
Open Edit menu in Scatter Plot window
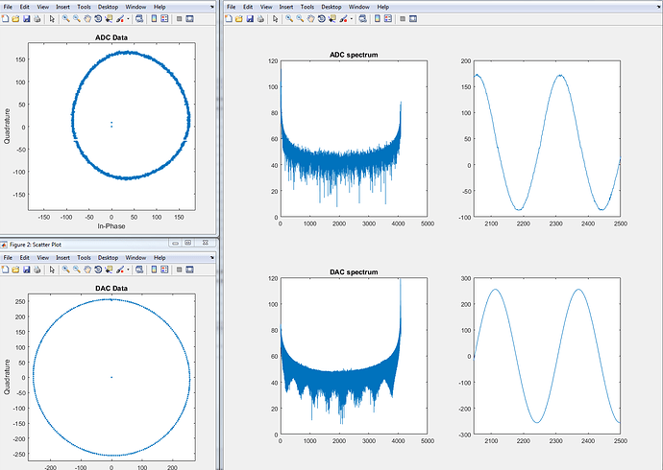(x=25, y=257)
